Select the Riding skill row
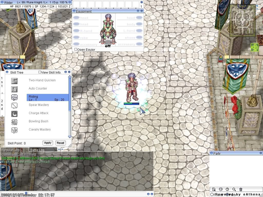 pyautogui.click(x=48, y=97)
